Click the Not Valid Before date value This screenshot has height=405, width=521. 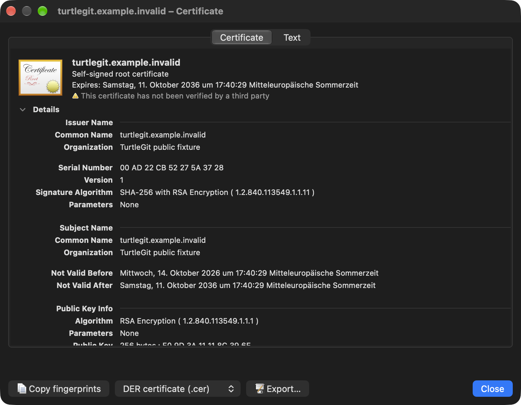click(x=249, y=273)
